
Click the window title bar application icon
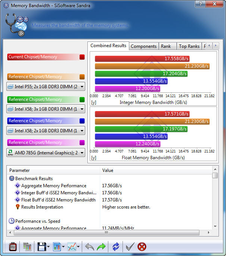click(6, 6)
